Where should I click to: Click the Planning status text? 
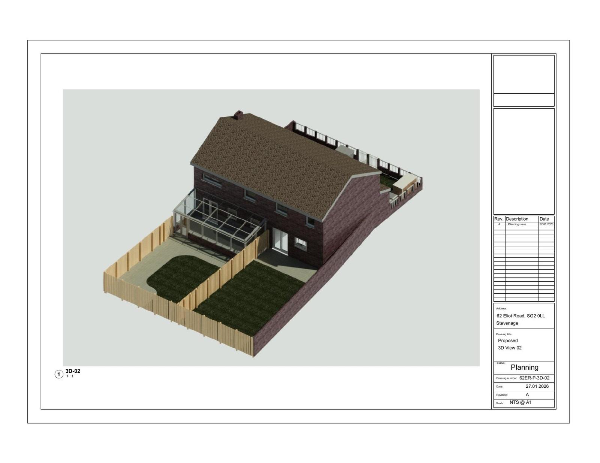point(524,367)
